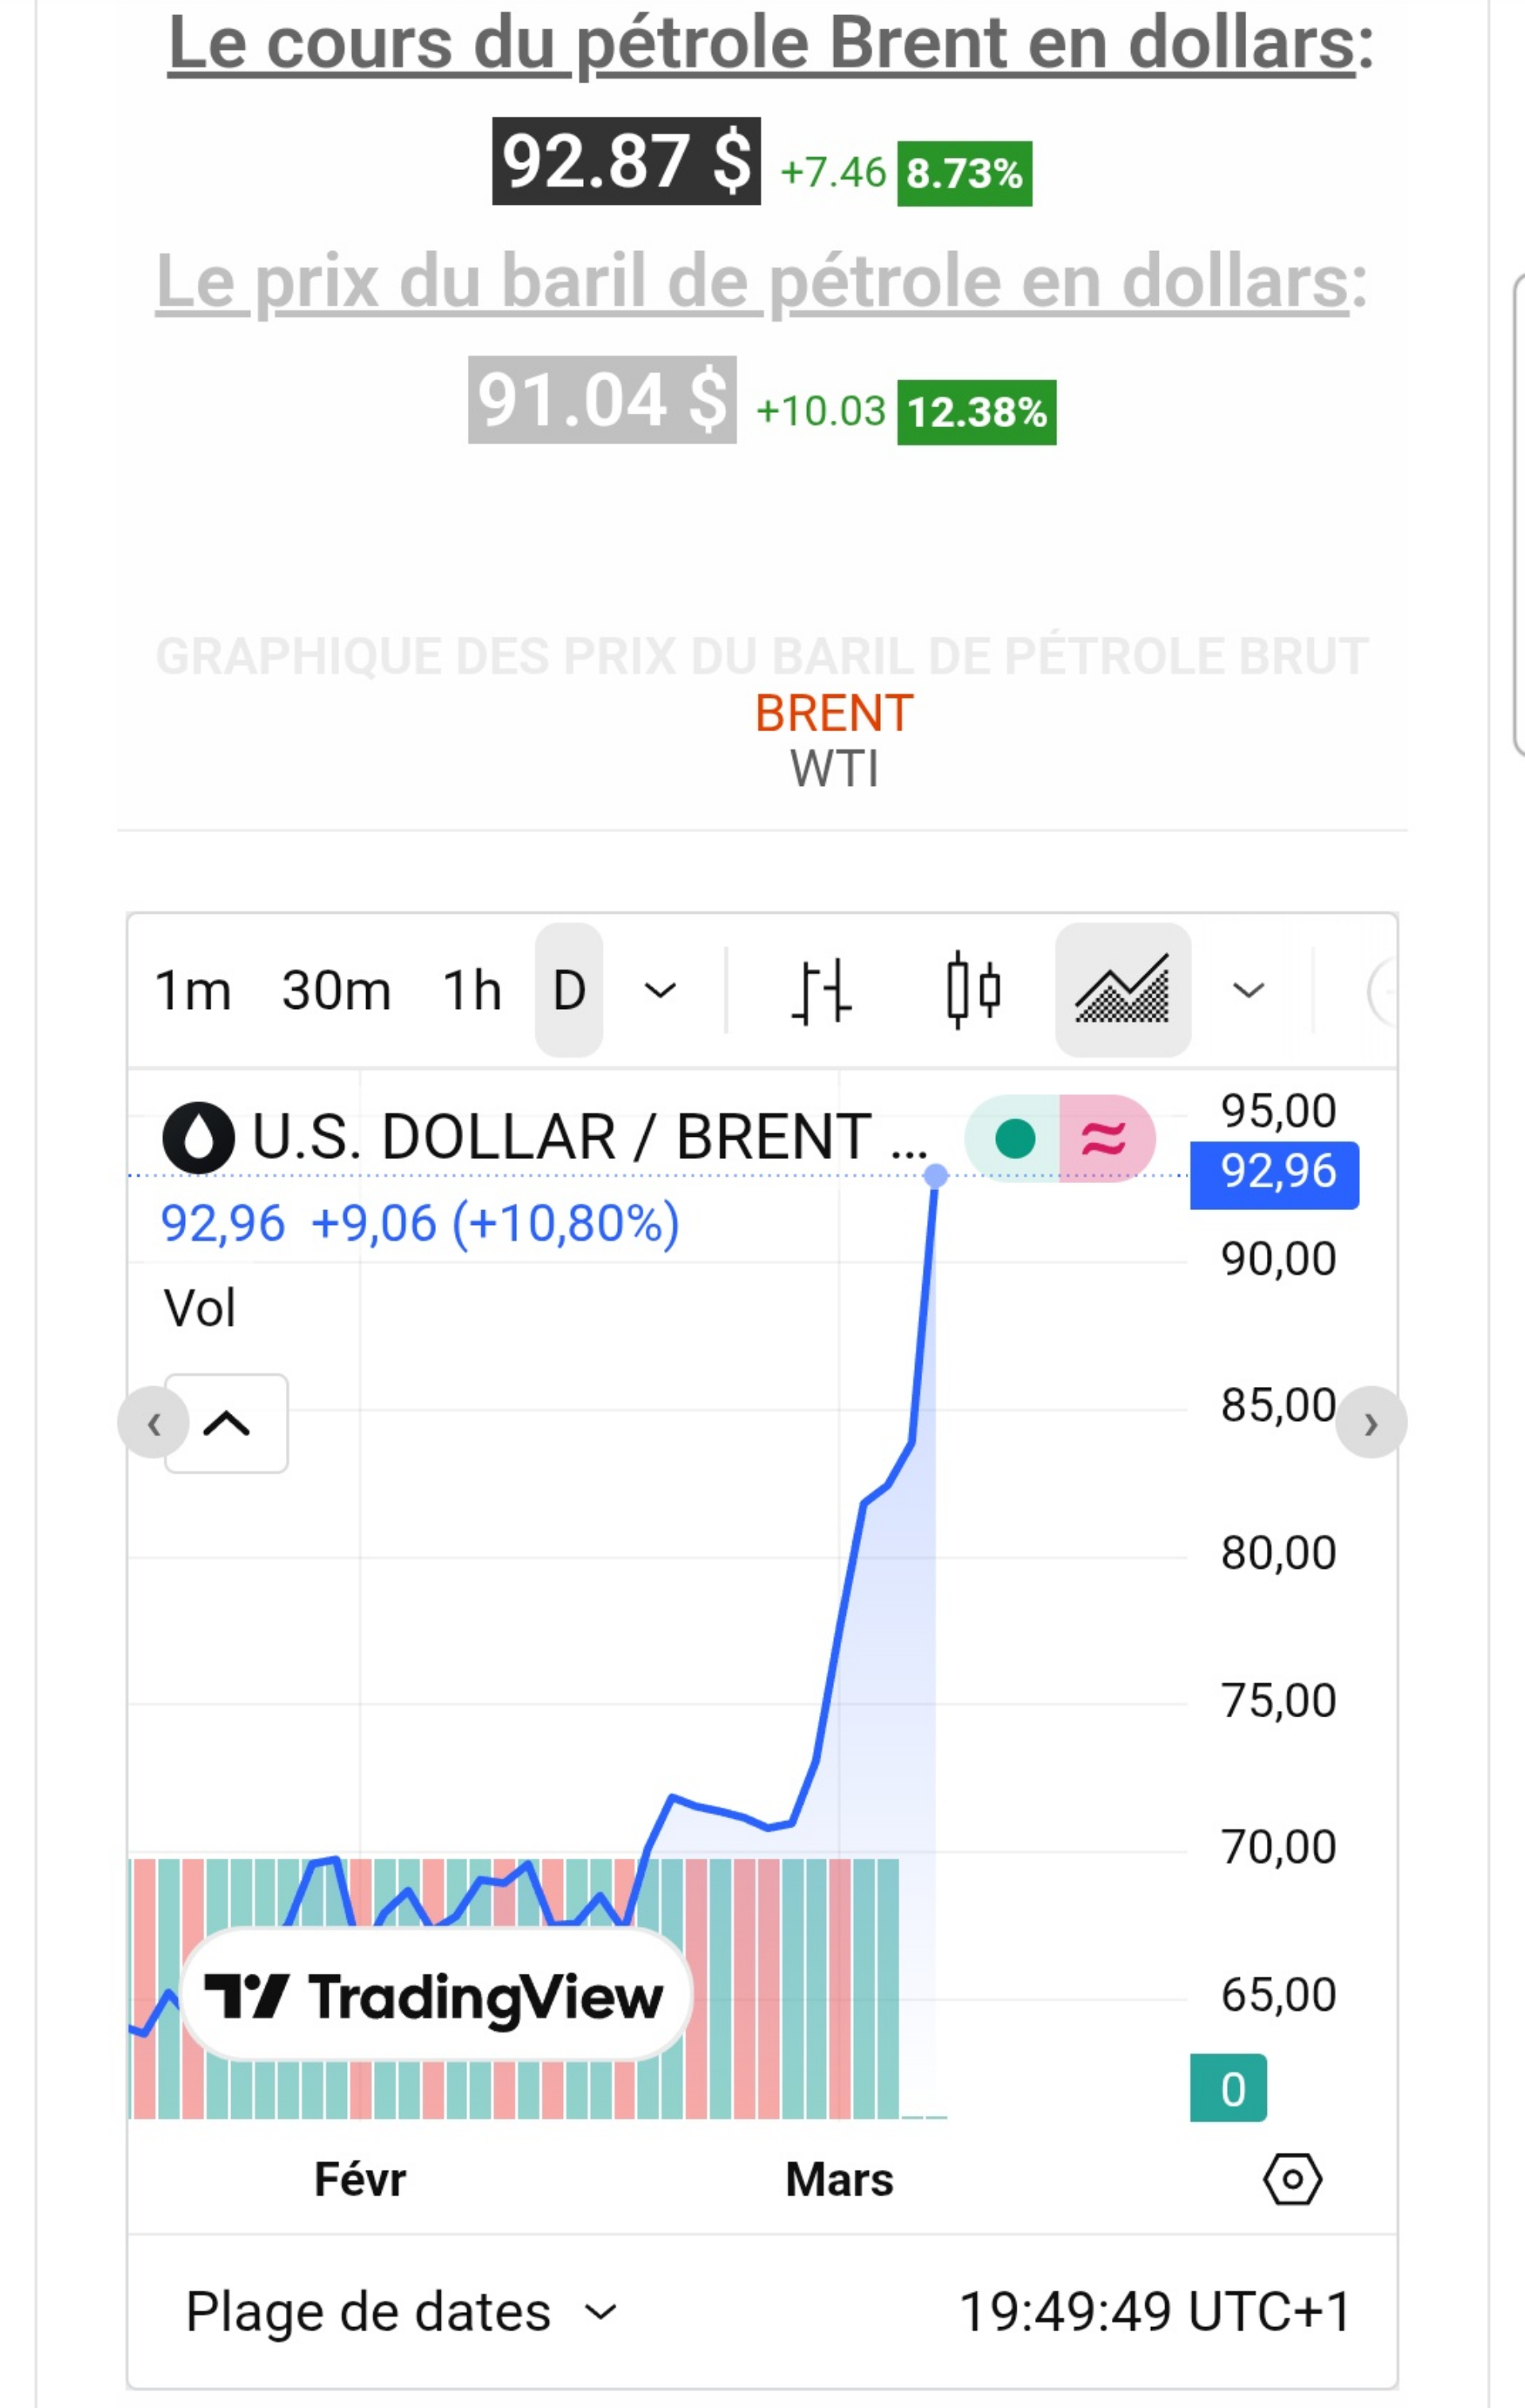Select the bars chart style icon
Image resolution: width=1525 pixels, height=2408 pixels.
pyautogui.click(x=820, y=991)
